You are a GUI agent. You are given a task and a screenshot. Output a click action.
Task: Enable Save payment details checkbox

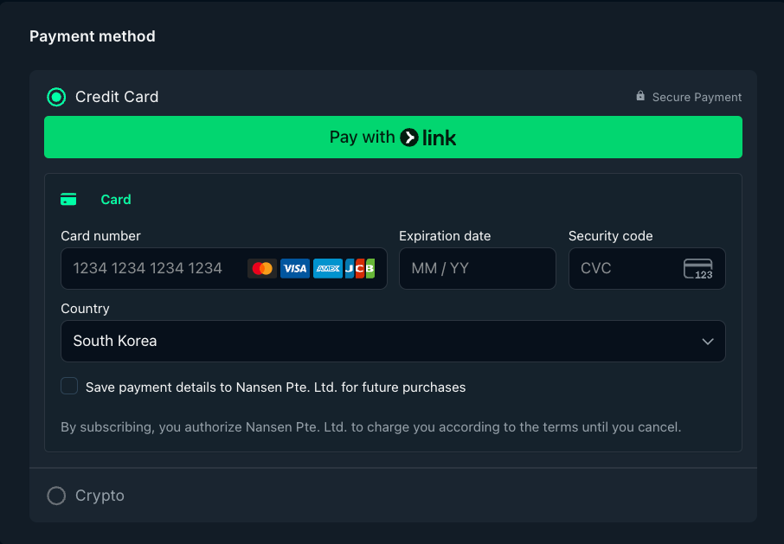69,386
